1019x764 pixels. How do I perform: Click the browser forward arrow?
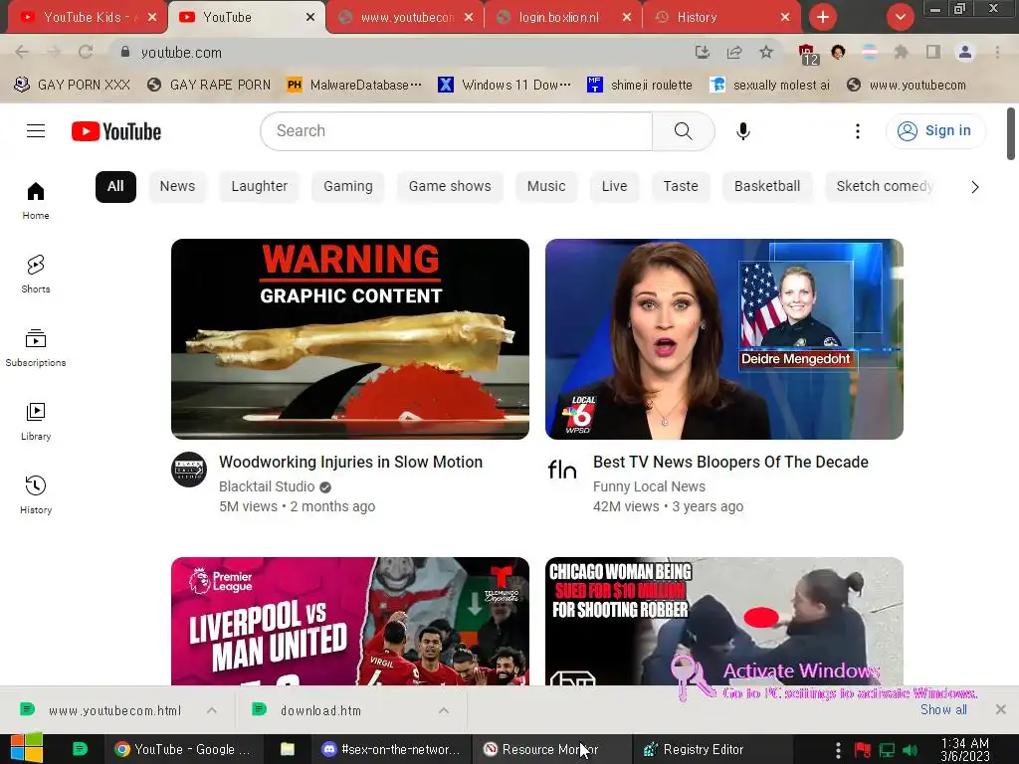[x=54, y=52]
